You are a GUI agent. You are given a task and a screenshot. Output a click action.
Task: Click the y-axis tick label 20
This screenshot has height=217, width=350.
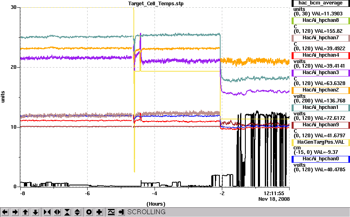coord(14,67)
